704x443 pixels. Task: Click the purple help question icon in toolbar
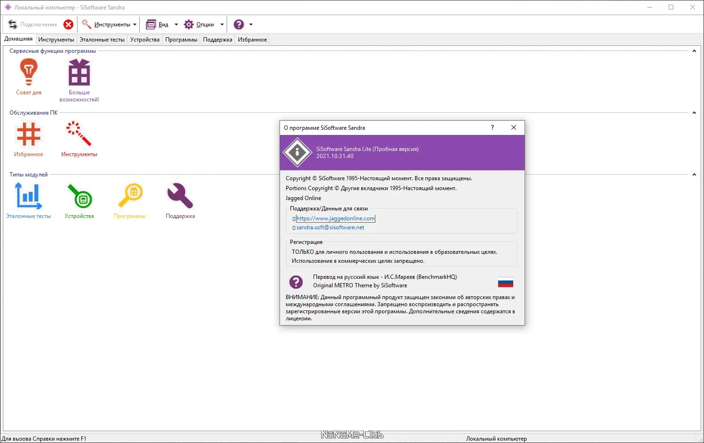239,25
